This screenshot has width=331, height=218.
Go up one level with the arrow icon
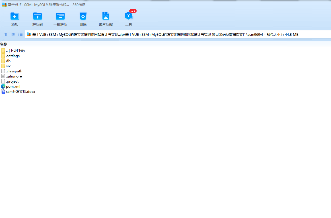coord(6,34)
